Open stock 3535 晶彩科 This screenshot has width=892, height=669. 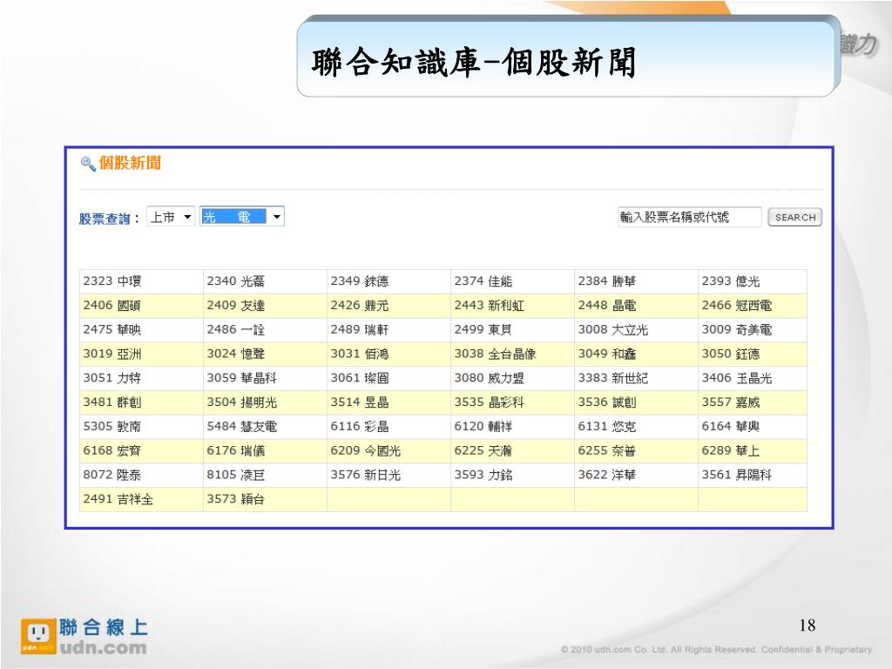click(490, 402)
